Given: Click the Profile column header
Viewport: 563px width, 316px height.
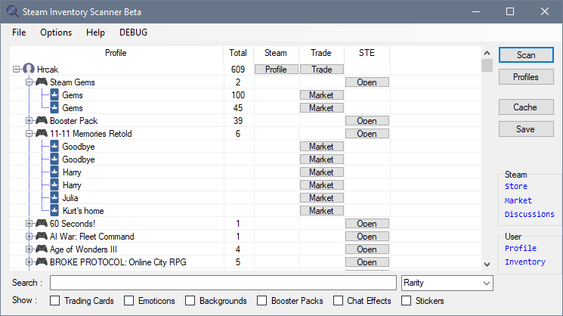Looking at the screenshot, I should [116, 53].
